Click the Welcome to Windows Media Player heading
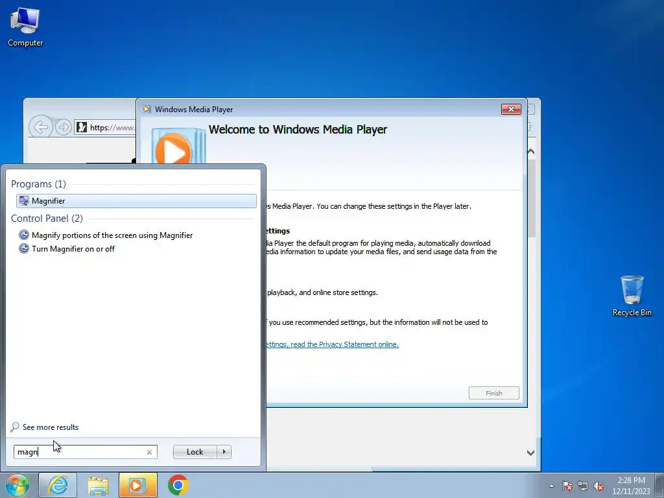This screenshot has width=664, height=498. pyautogui.click(x=298, y=130)
